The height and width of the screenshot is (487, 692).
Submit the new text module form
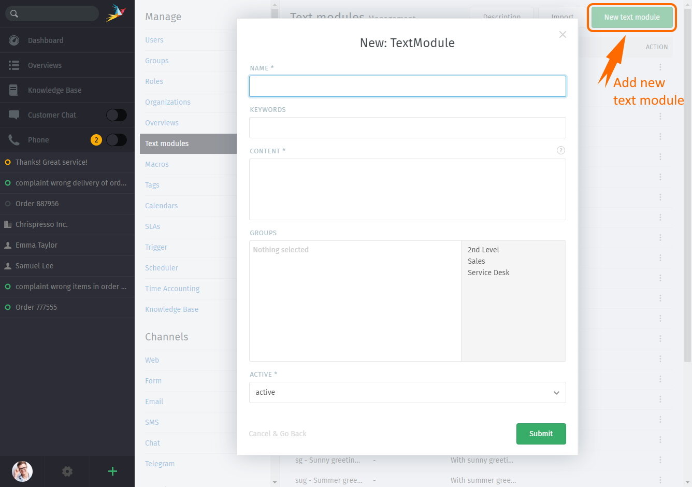coord(541,434)
